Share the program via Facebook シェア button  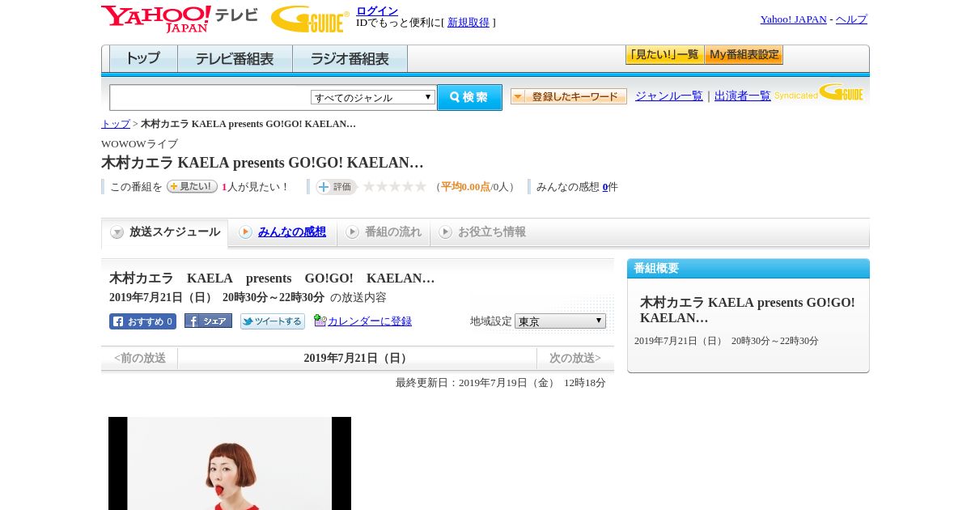point(208,321)
